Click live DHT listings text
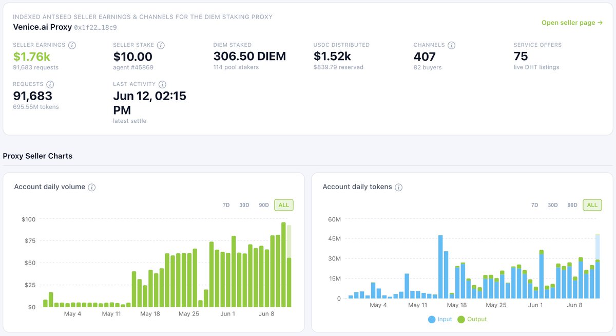616x336 pixels. (x=536, y=67)
